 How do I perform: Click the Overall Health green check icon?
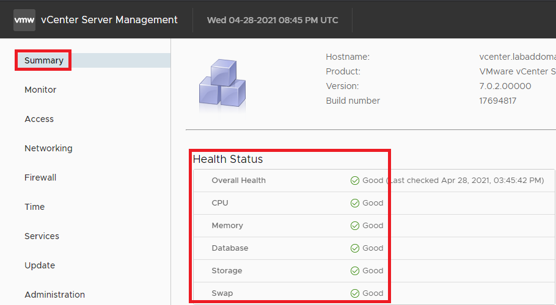[354, 181]
